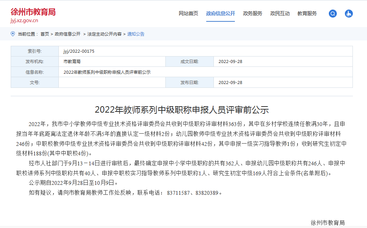Select the 网站首页 navigation tab
Screen dimensions: 367x228
pyautogui.click(x=188, y=13)
